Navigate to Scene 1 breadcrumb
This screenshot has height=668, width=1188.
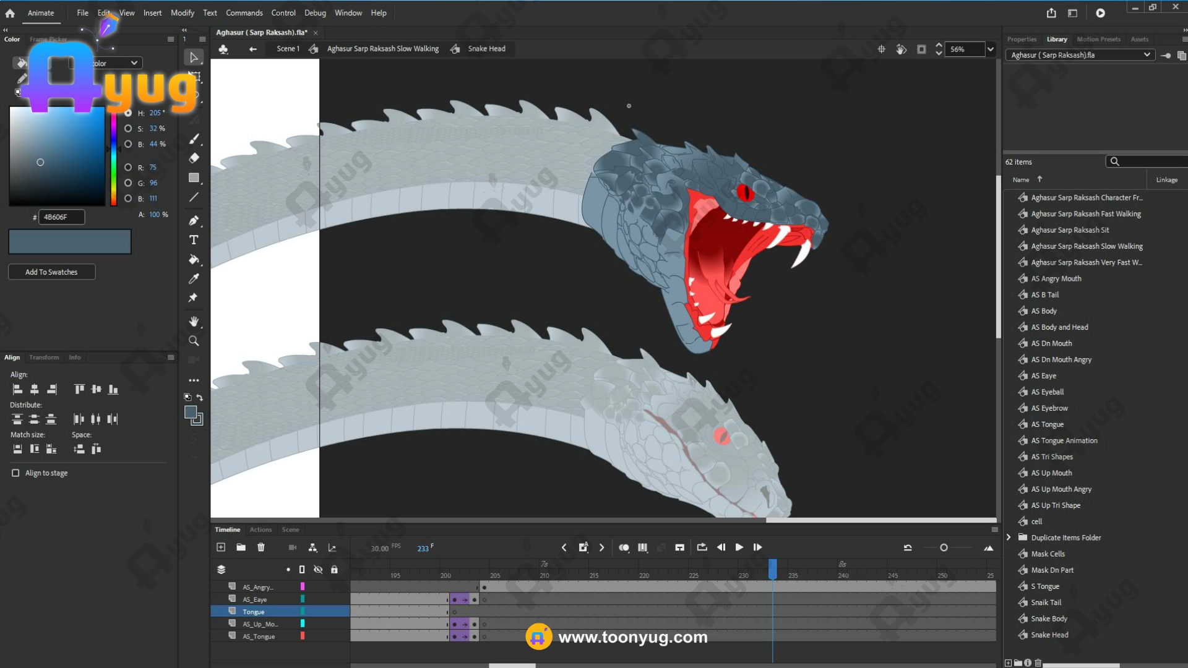288,49
